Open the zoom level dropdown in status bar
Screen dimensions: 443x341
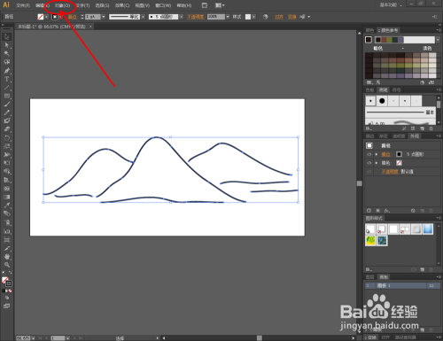[33, 338]
